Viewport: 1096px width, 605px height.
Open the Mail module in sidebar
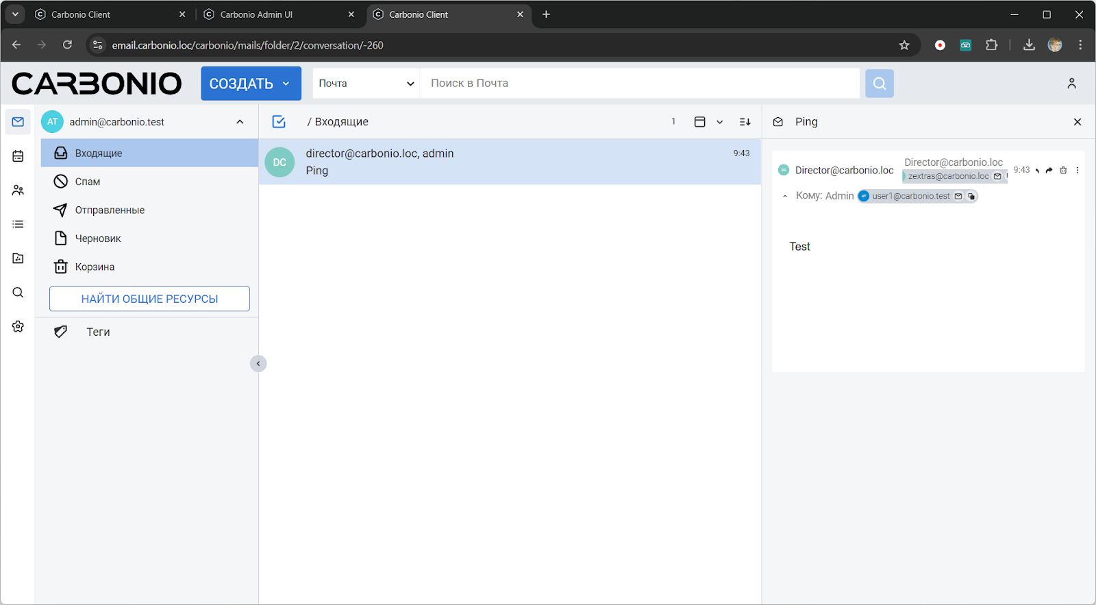(x=18, y=122)
